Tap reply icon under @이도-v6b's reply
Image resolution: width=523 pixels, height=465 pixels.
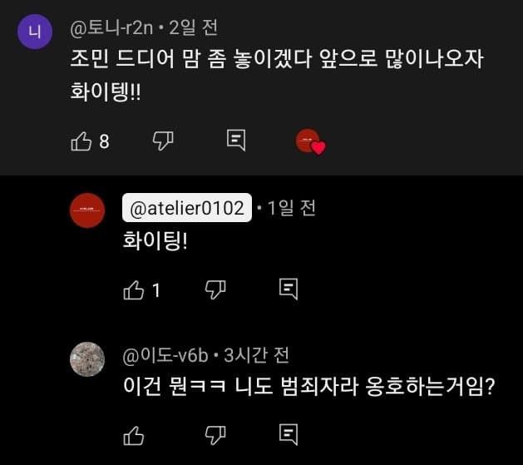click(288, 434)
